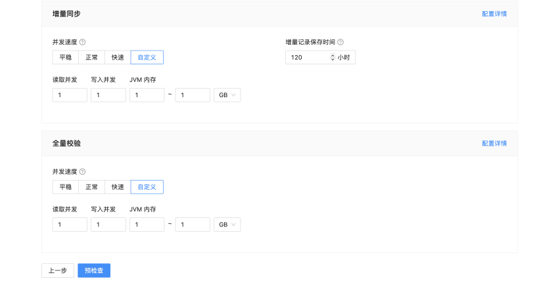Open 配置详情 link for 增量同步
The height and width of the screenshot is (281, 556).
coord(494,14)
